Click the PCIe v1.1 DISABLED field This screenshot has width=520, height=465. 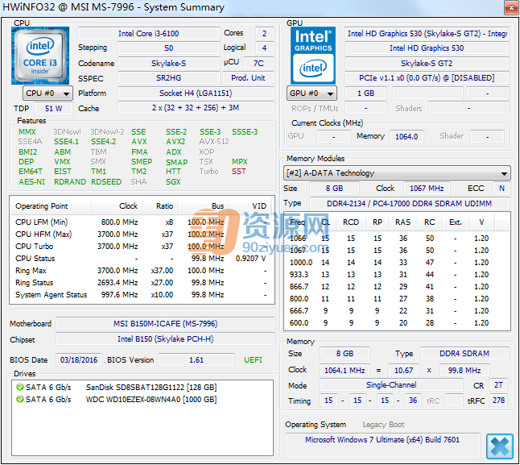coord(427,78)
